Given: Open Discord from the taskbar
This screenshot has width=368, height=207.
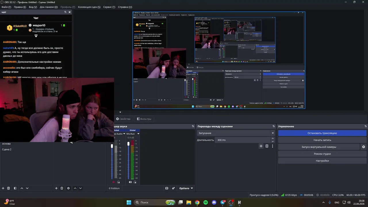Looking at the screenshot, I should (214, 202).
